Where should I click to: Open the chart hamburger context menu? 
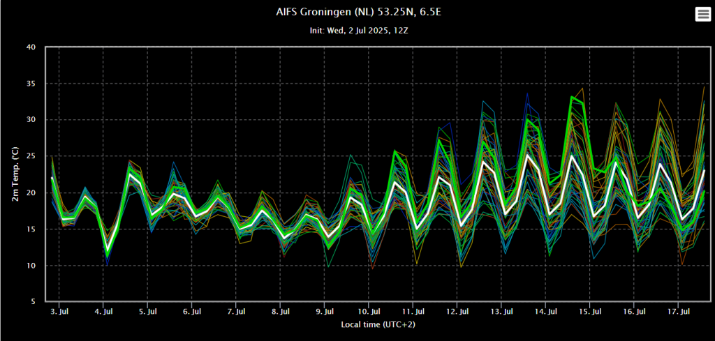(x=702, y=15)
